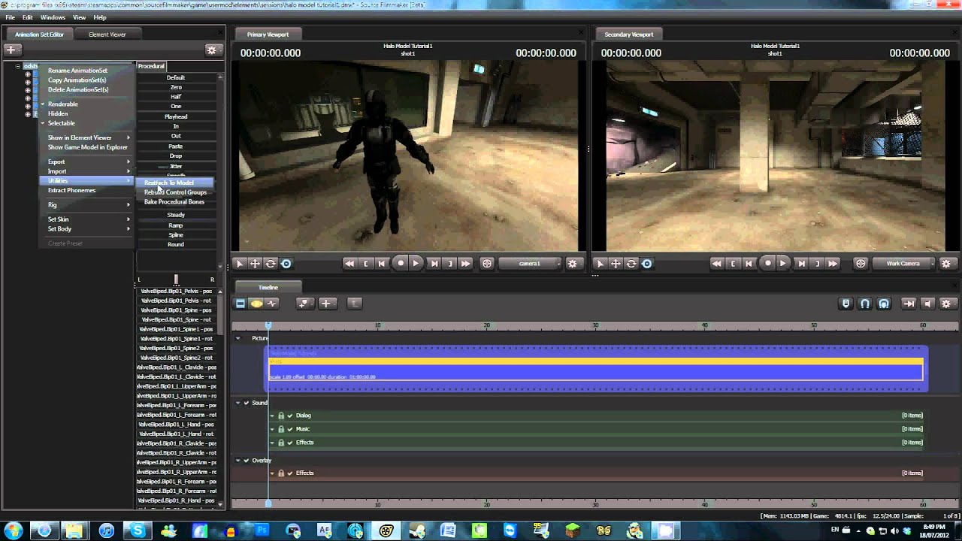The height and width of the screenshot is (541, 962).
Task: Collapse the Overlay track group
Action: coord(238,460)
